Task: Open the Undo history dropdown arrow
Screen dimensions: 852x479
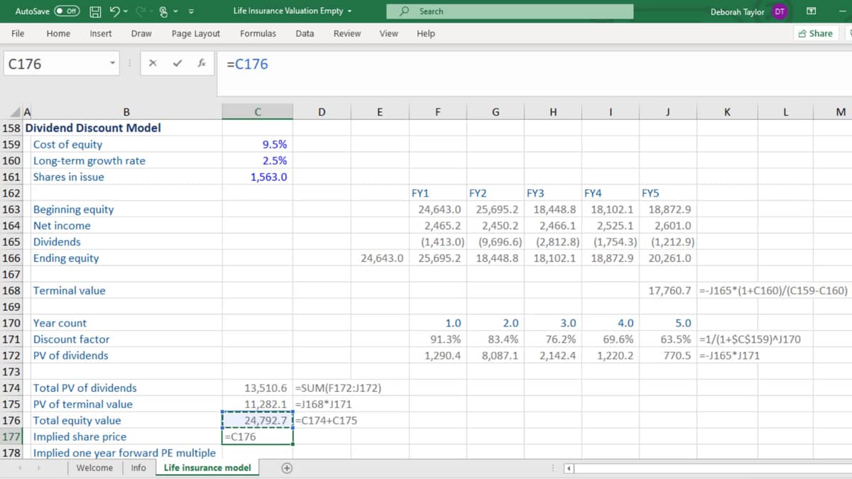Action: tap(126, 11)
